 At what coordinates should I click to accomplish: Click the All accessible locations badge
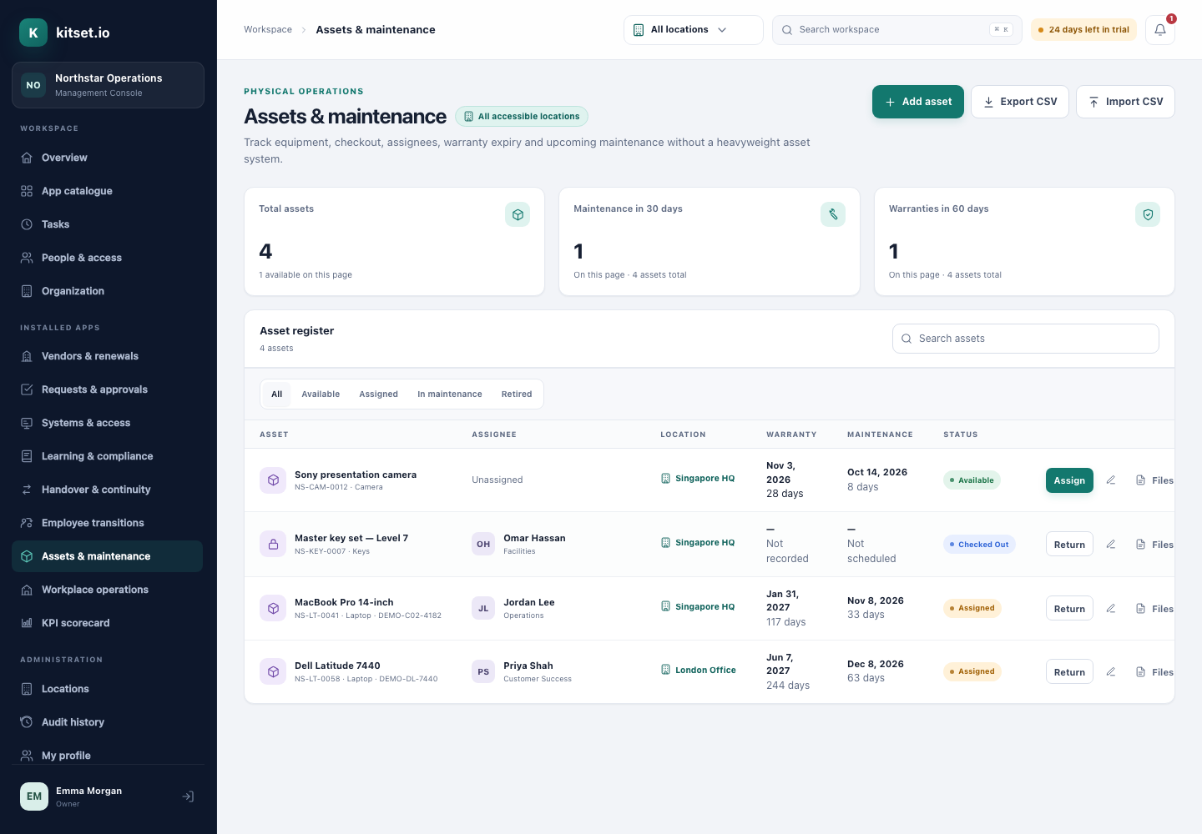point(522,117)
